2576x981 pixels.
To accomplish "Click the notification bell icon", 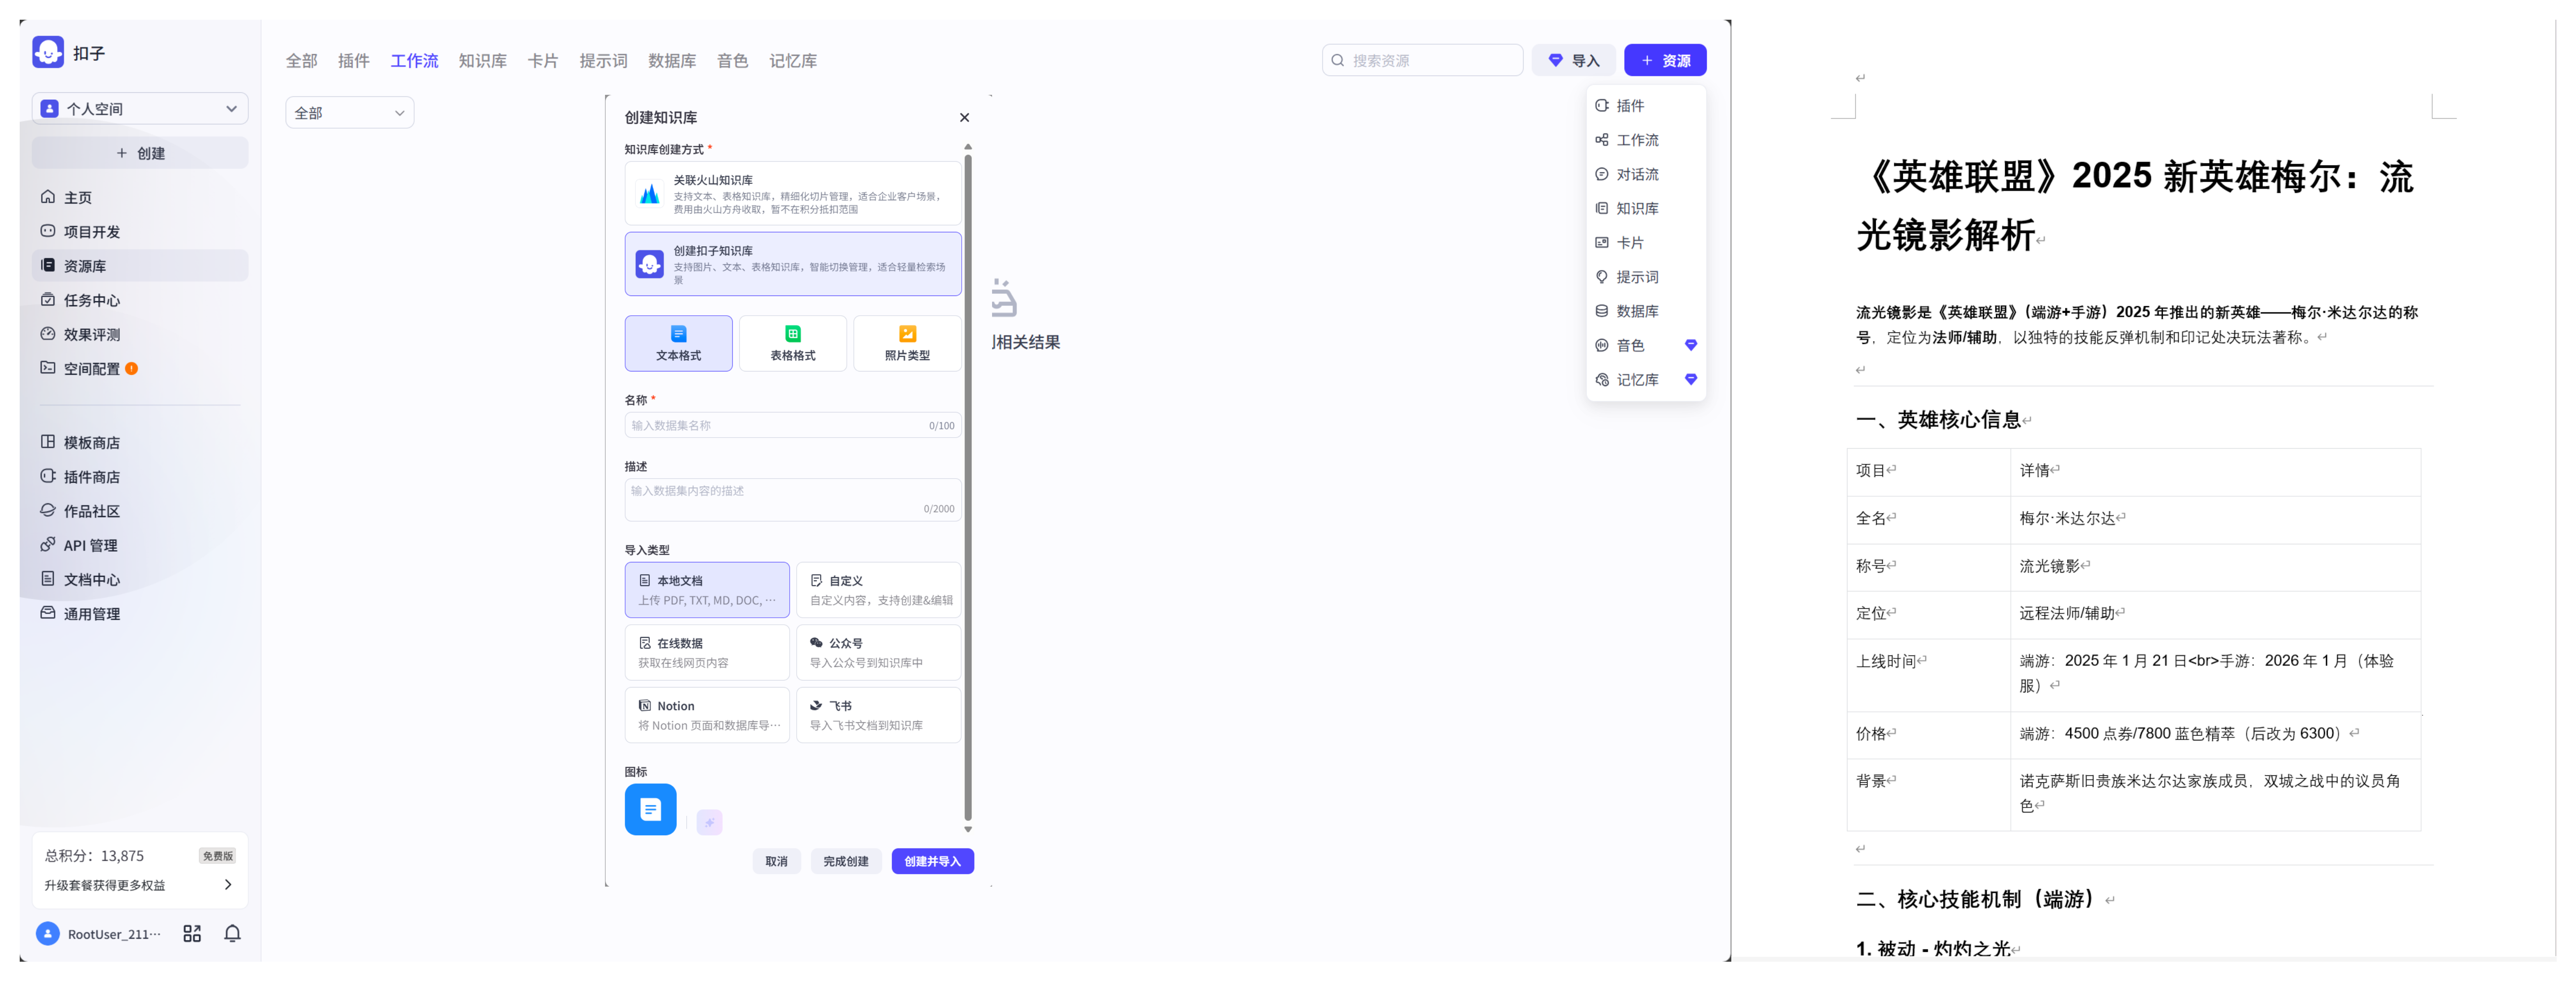I will (x=232, y=933).
